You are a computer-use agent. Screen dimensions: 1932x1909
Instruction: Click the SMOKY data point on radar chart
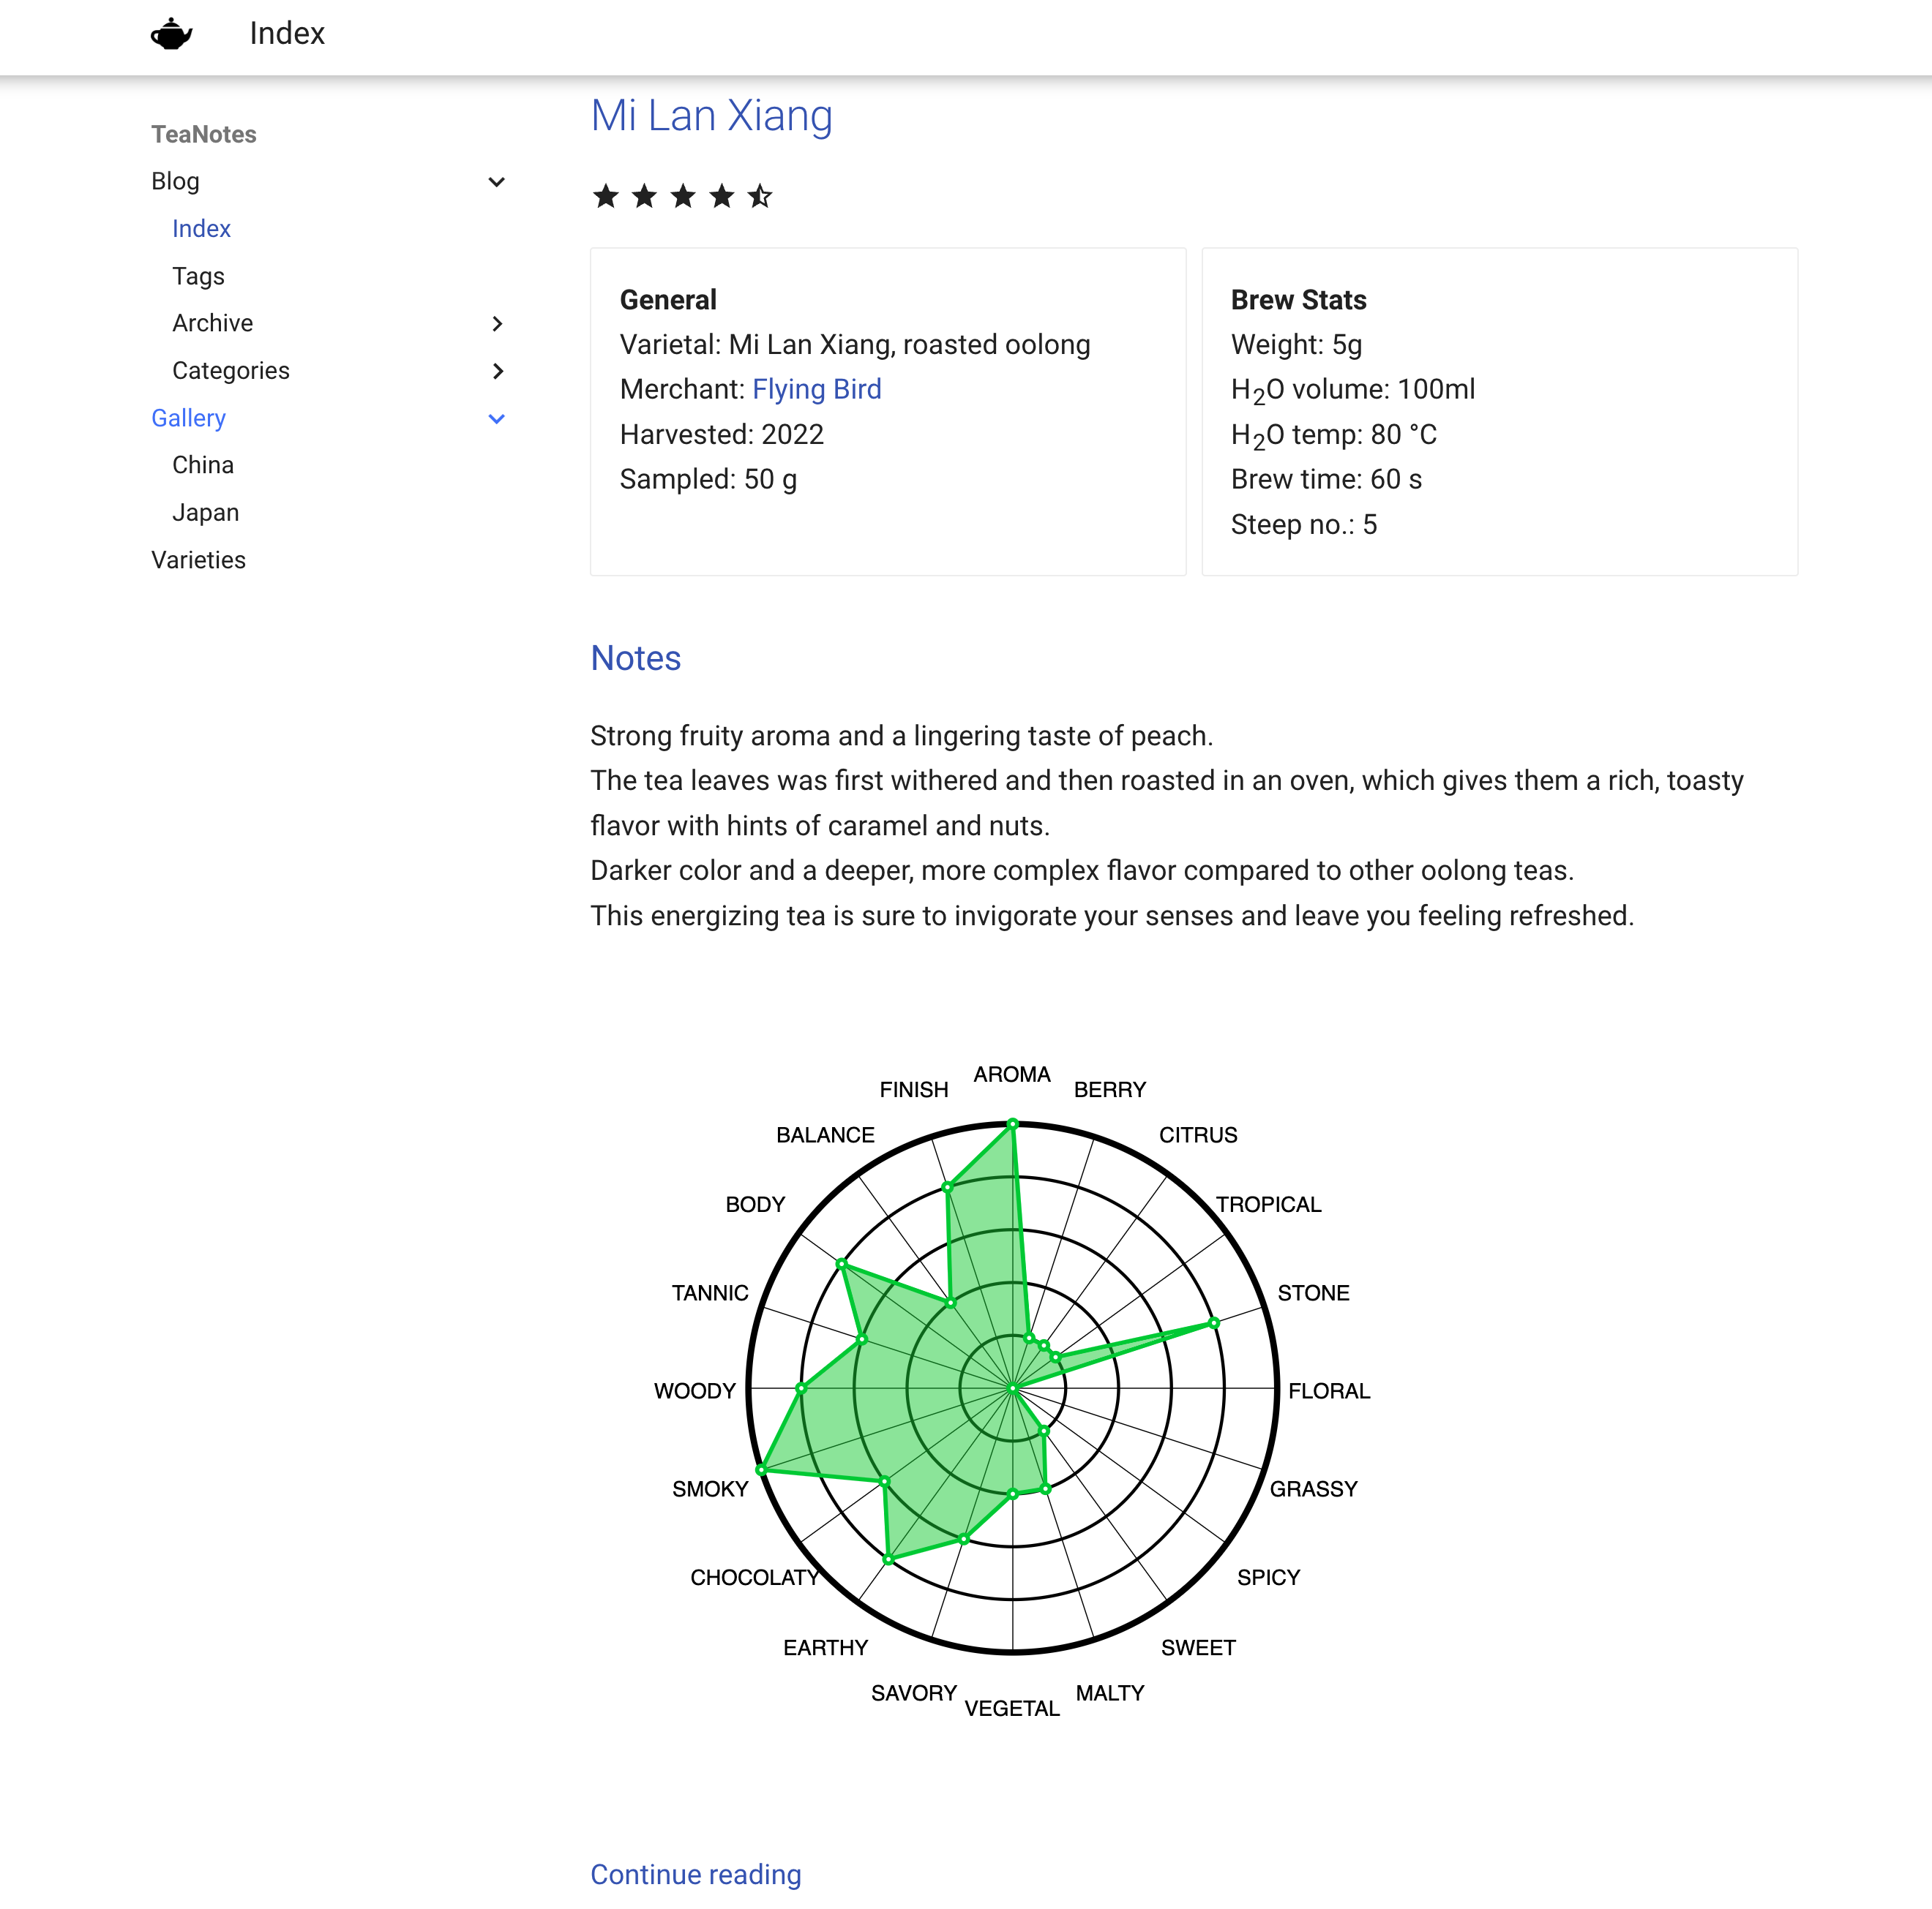[762, 1470]
